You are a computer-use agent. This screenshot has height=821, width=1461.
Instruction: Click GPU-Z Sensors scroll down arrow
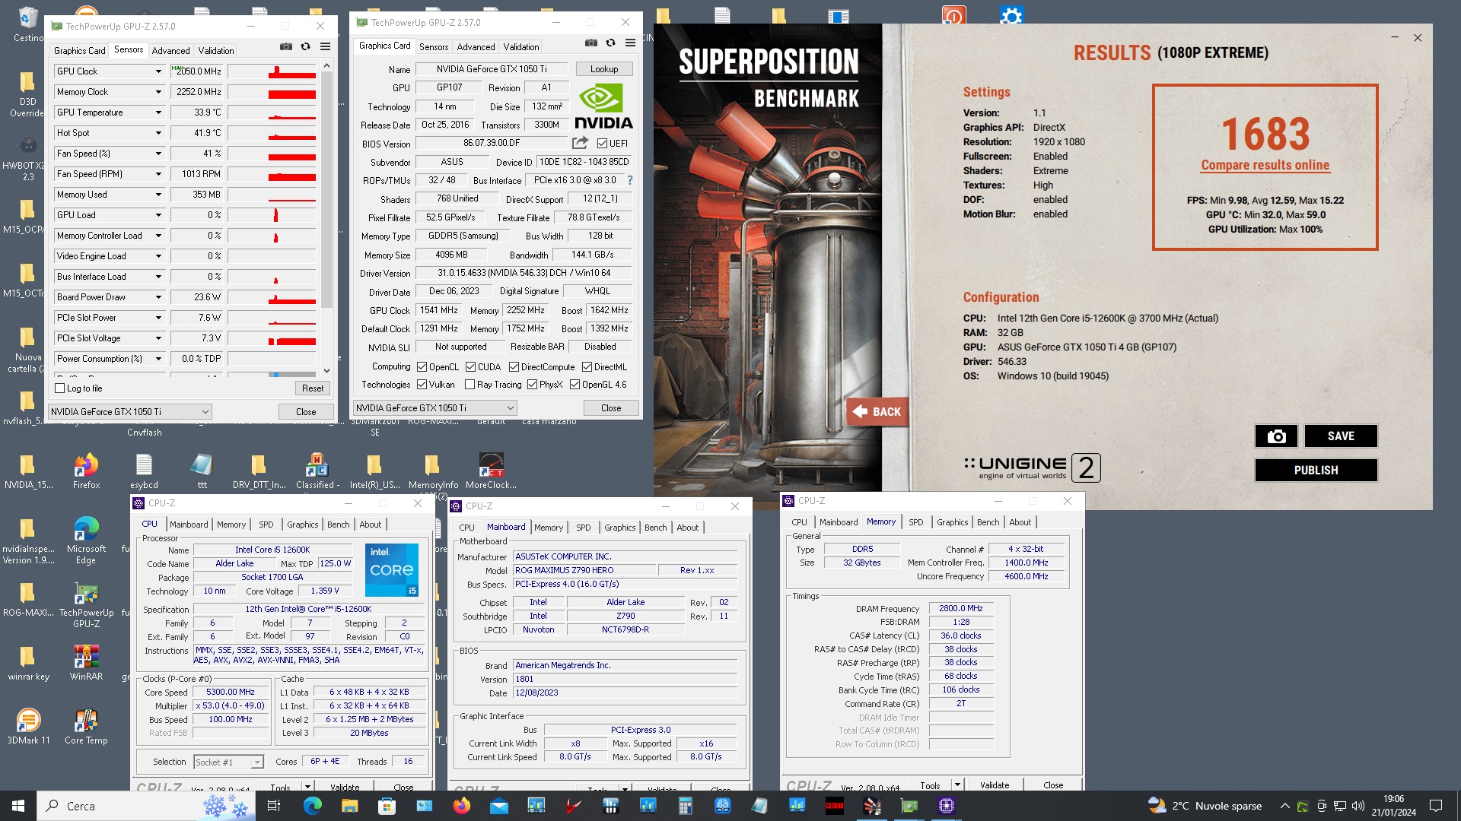pyautogui.click(x=326, y=371)
